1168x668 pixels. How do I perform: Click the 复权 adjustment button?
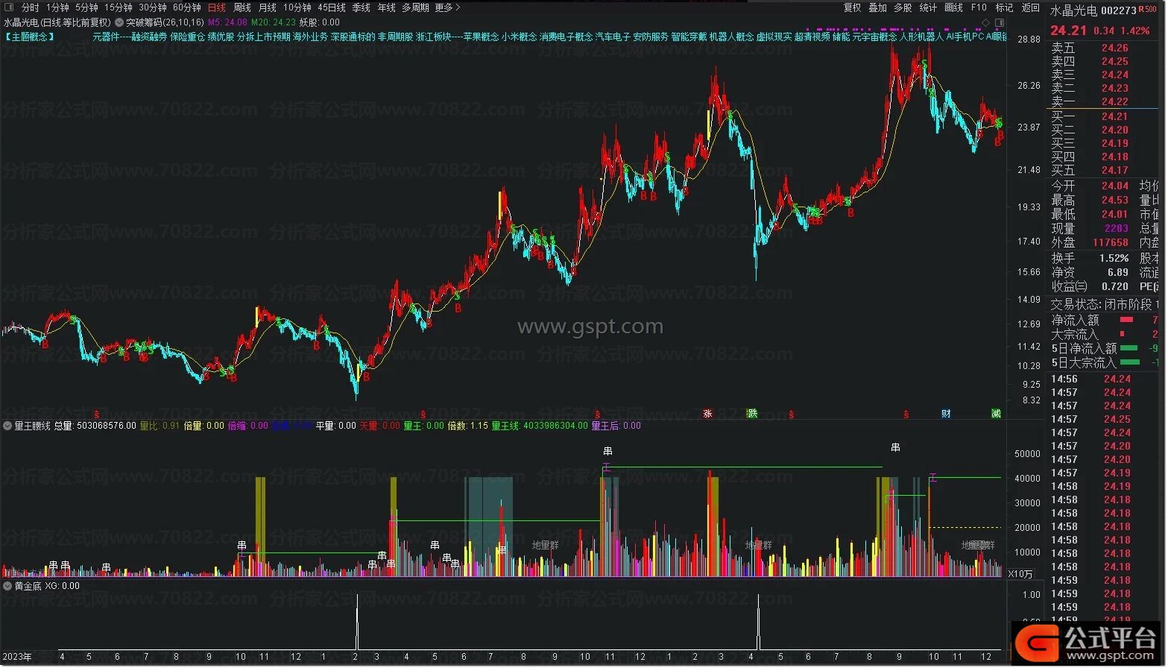pos(852,7)
